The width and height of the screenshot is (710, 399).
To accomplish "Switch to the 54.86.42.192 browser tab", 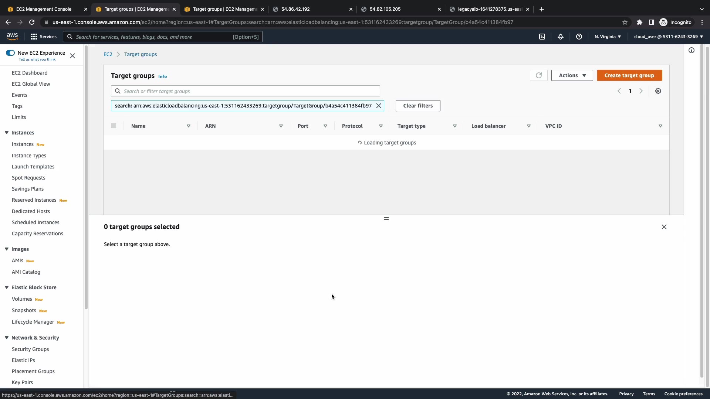I will point(311,9).
